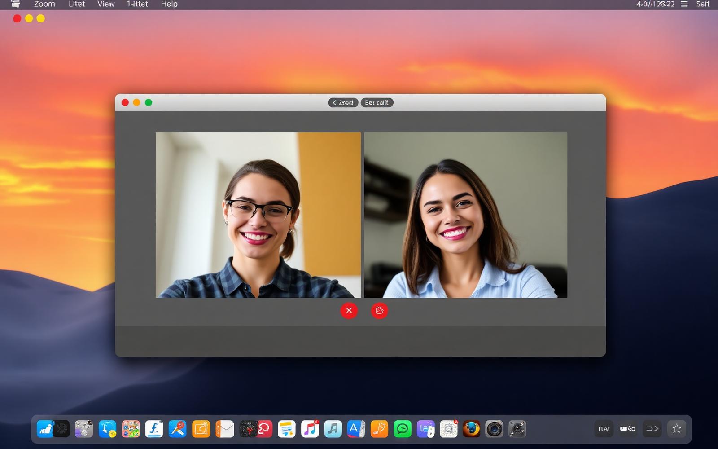This screenshot has width=718, height=449.
Task: Select the video of woman wearing glasses
Action: [x=258, y=215]
